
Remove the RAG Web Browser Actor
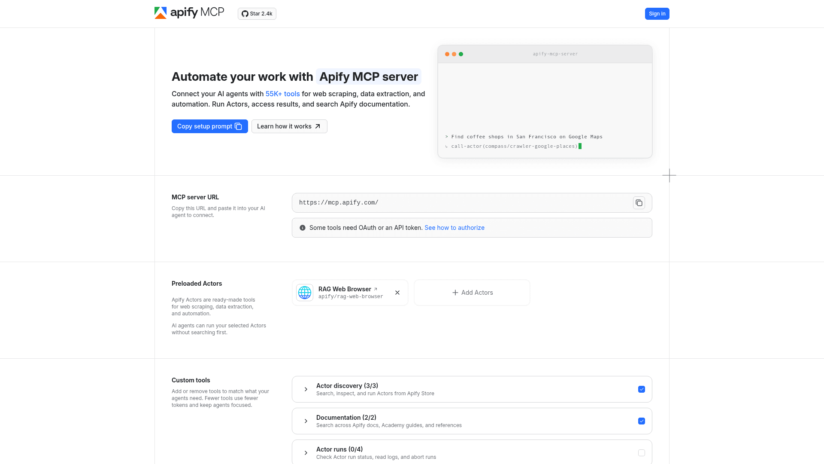pos(397,293)
